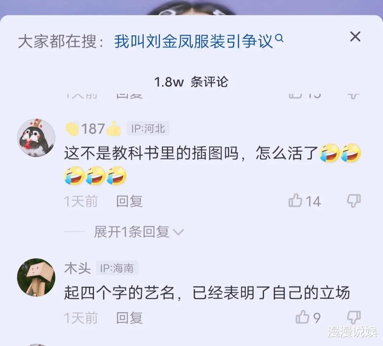This screenshot has height=346, width=383.
Task: Like 木头's comment about stage name
Action: tap(302, 317)
